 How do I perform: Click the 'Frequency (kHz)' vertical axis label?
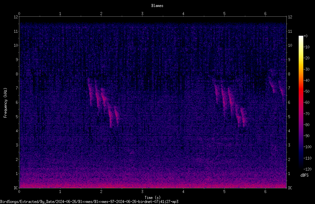coord(5,103)
